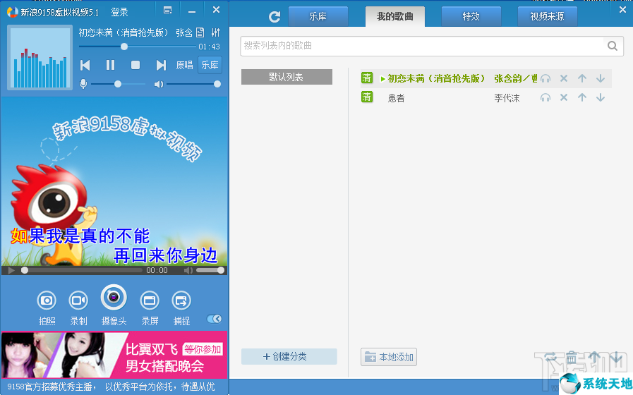Switch to the 我的歌曲 tab

pos(394,16)
